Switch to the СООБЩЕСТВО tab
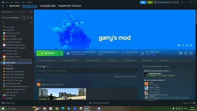This screenshot has width=197, height=111. (48, 6)
